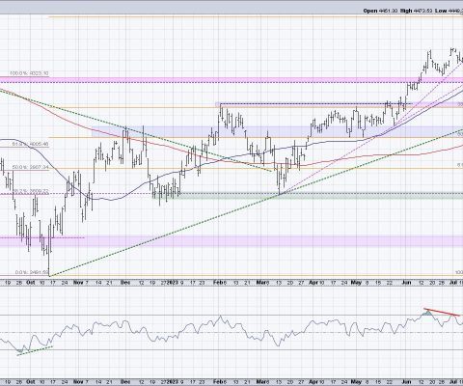Click Jun on the price chart date axis
The height and width of the screenshot is (386, 463).
(407, 283)
